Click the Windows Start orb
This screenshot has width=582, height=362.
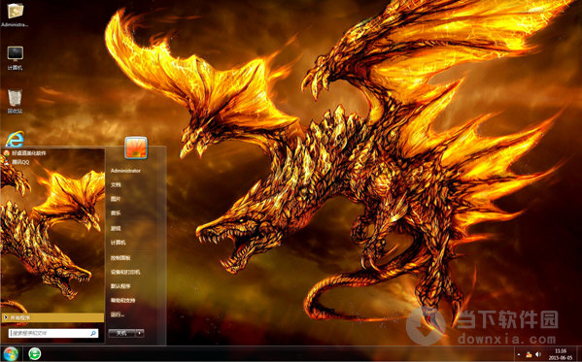(x=11, y=353)
